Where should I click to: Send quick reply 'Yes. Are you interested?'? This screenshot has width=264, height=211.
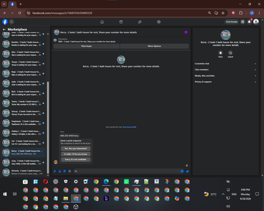[76, 149]
